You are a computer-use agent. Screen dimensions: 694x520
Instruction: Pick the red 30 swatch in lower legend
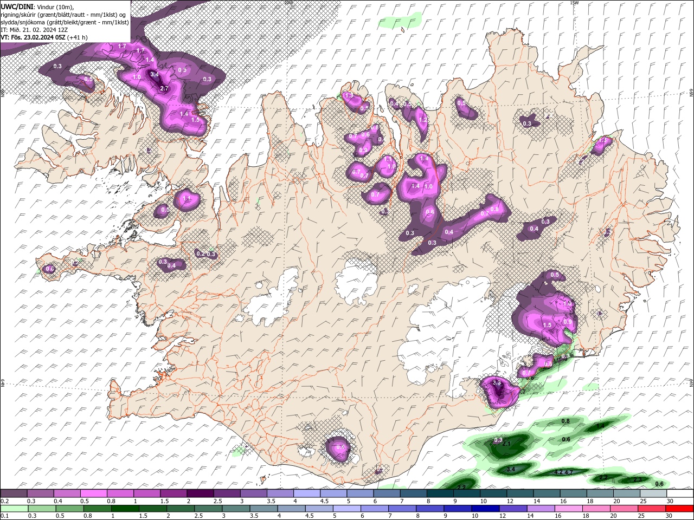pos(679,509)
